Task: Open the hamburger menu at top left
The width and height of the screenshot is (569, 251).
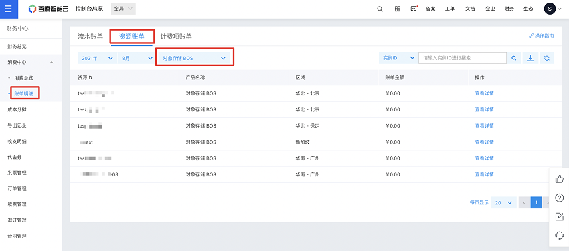Action: coord(9,9)
